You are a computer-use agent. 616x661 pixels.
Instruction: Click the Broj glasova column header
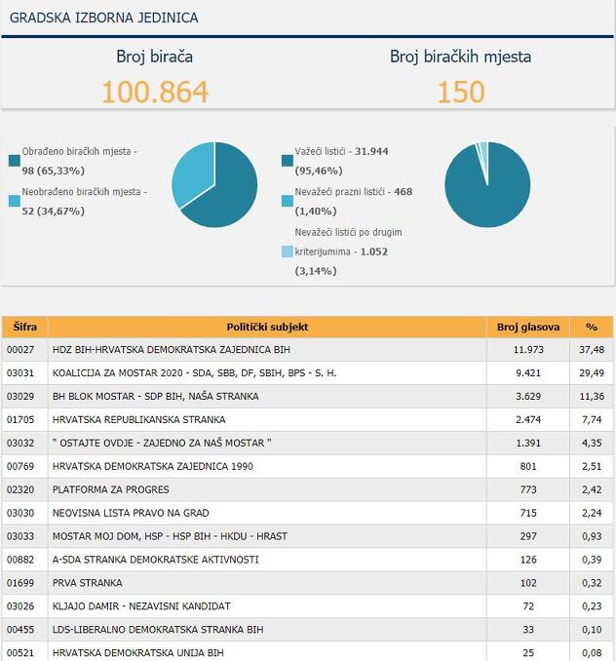(x=527, y=327)
